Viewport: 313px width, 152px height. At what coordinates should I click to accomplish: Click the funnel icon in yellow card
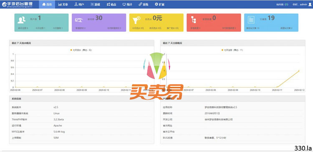(x=136, y=20)
